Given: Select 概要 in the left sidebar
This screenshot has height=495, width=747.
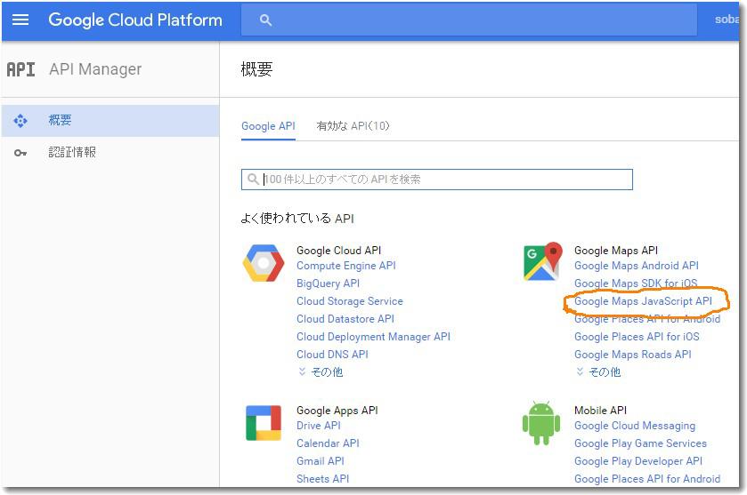Looking at the screenshot, I should pos(110,121).
